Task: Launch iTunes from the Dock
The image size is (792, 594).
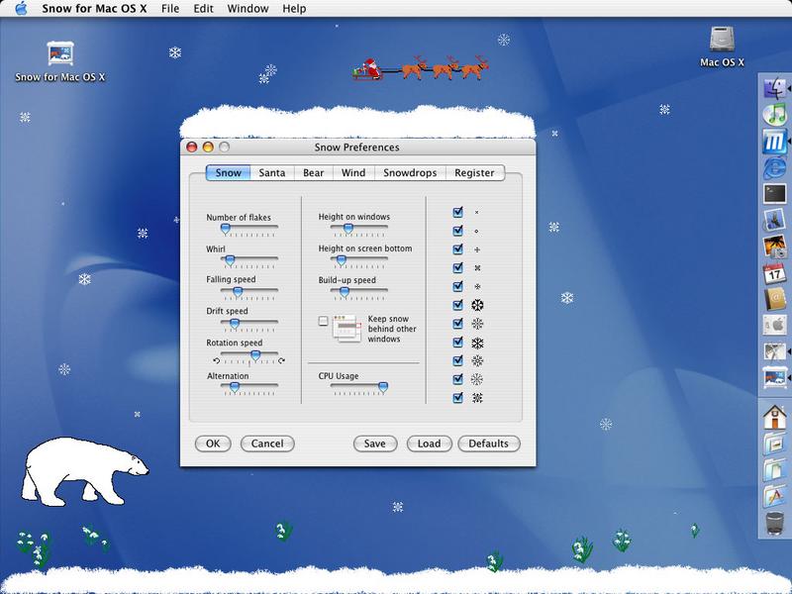Action: (774, 115)
